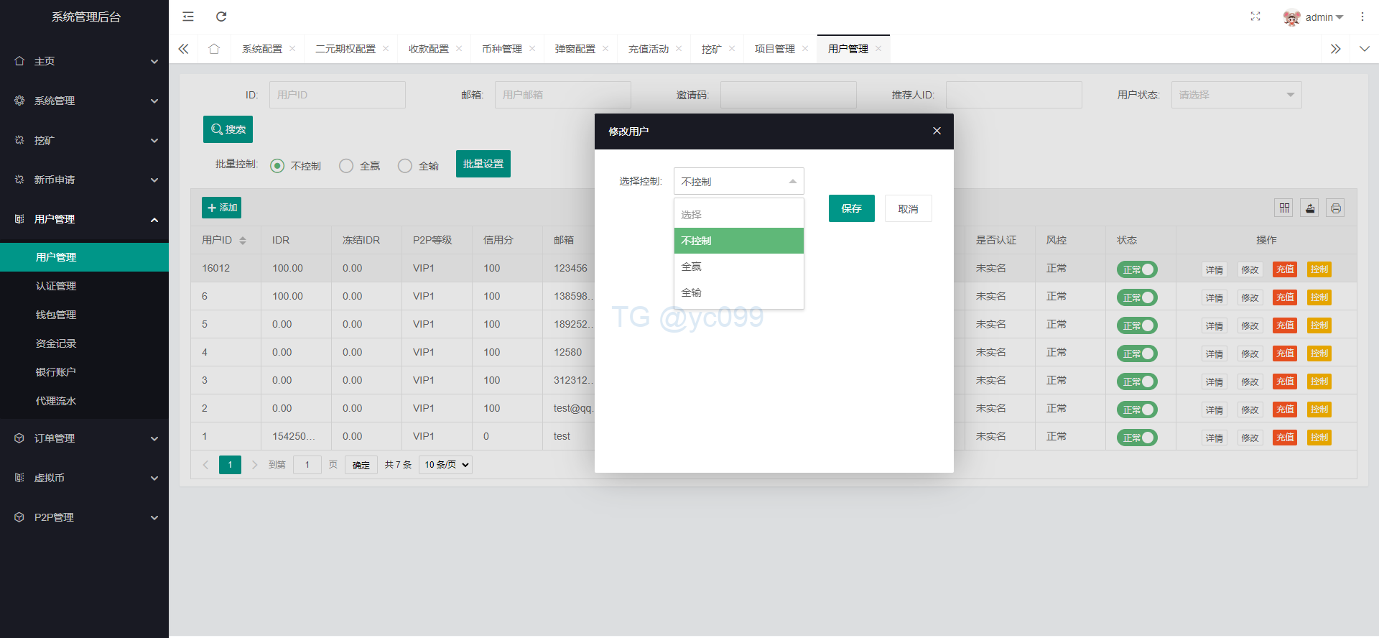Collapse the sidebar with the menu icon
Viewport: 1379px width, 638px height.
click(188, 17)
